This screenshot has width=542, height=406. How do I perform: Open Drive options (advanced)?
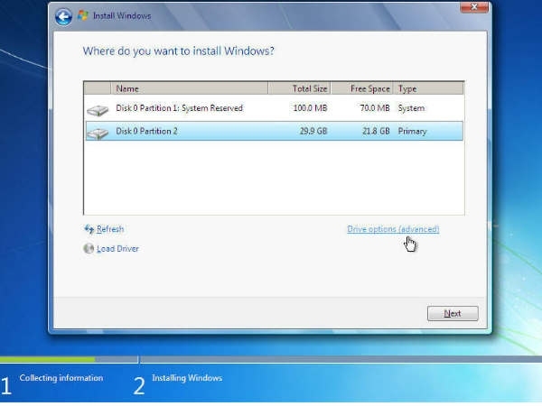coord(393,229)
